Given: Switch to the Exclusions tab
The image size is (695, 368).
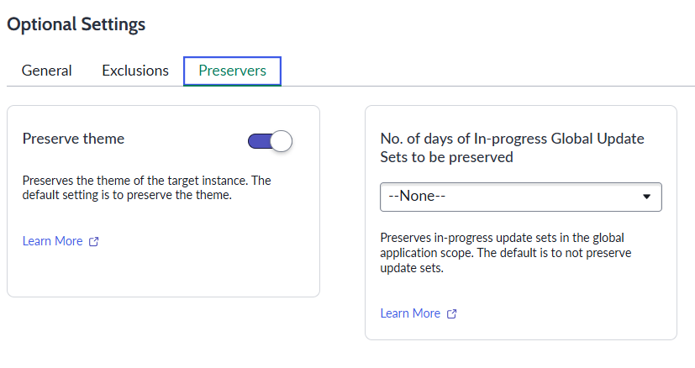Looking at the screenshot, I should pos(135,71).
